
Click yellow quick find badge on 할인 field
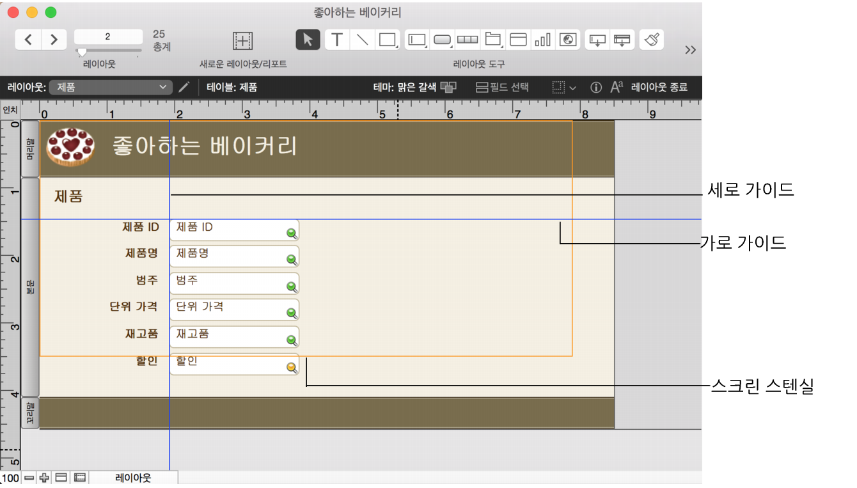[x=292, y=367]
